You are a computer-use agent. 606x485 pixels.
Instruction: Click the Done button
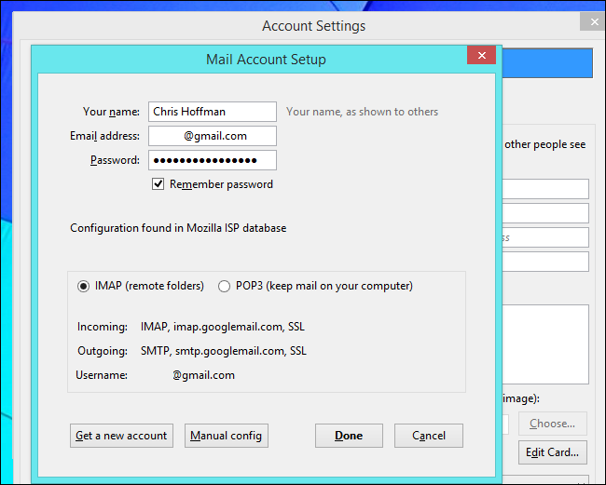(x=349, y=436)
